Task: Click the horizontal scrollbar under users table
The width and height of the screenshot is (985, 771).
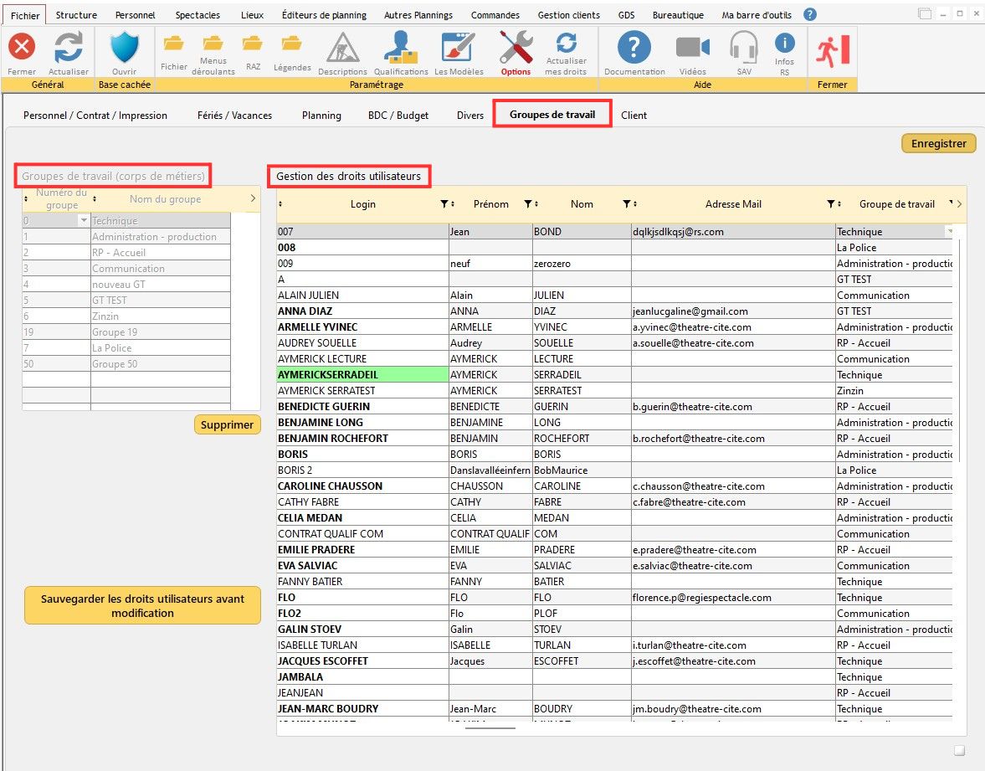Action: 490,728
